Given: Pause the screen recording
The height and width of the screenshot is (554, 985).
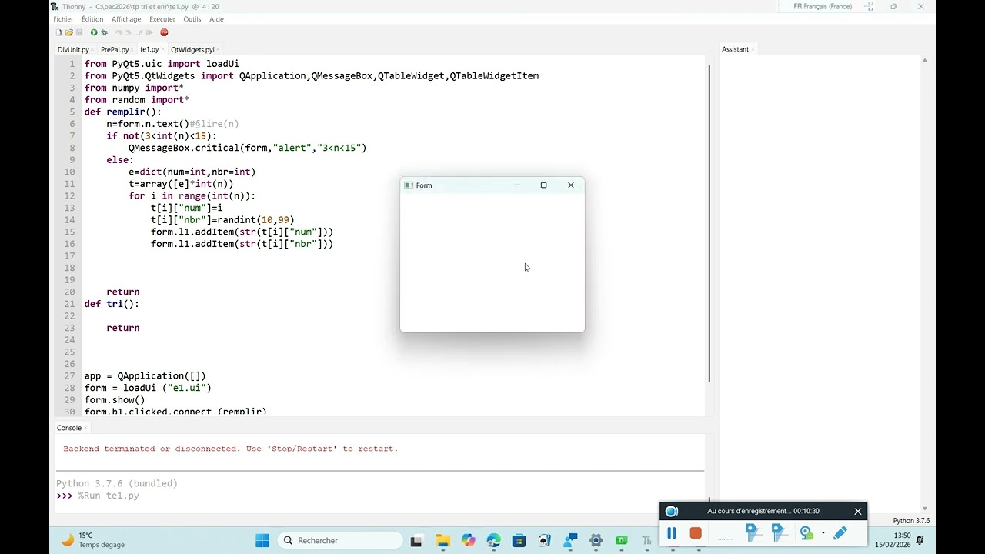Looking at the screenshot, I should [672, 532].
